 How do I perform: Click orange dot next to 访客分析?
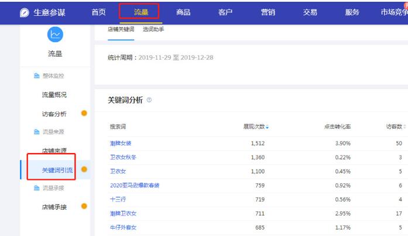pos(84,113)
